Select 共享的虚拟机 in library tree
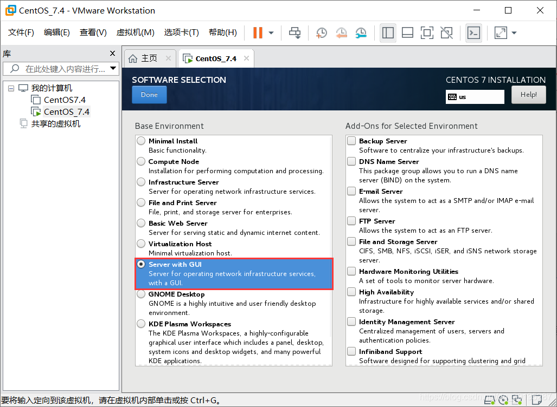 [x=56, y=124]
